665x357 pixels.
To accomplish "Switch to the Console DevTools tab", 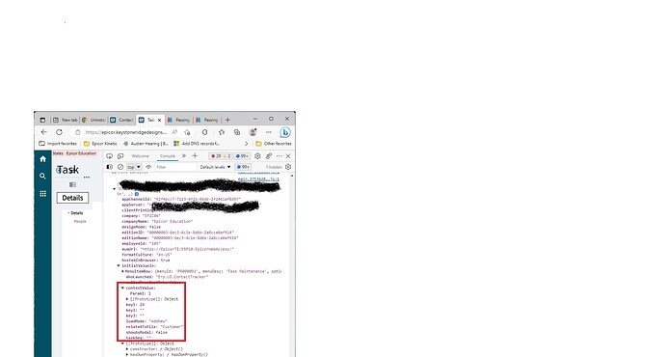I will pos(167,156).
